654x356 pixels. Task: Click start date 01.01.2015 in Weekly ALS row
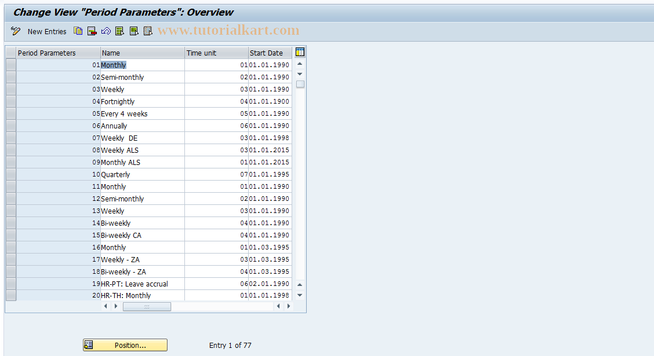(270, 150)
